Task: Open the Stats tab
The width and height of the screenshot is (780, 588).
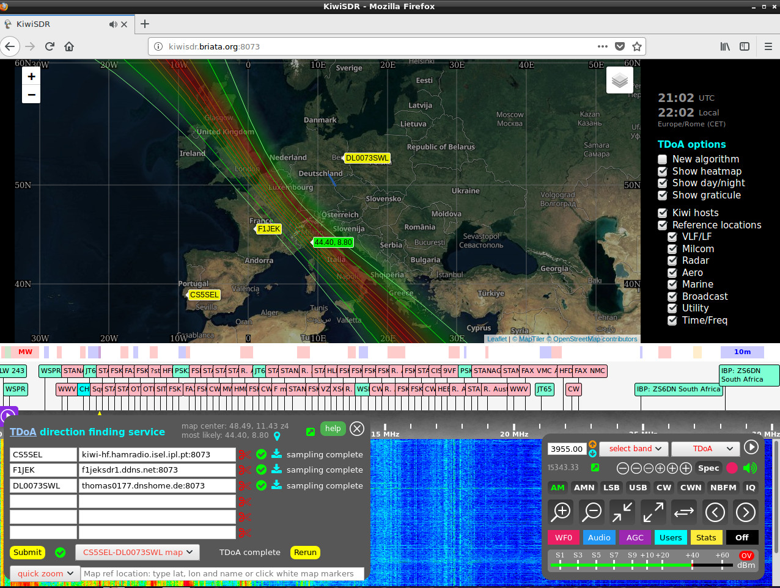Action: (x=705, y=538)
